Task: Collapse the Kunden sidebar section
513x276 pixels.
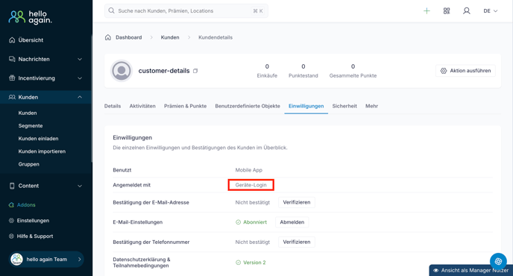Action: [45, 97]
